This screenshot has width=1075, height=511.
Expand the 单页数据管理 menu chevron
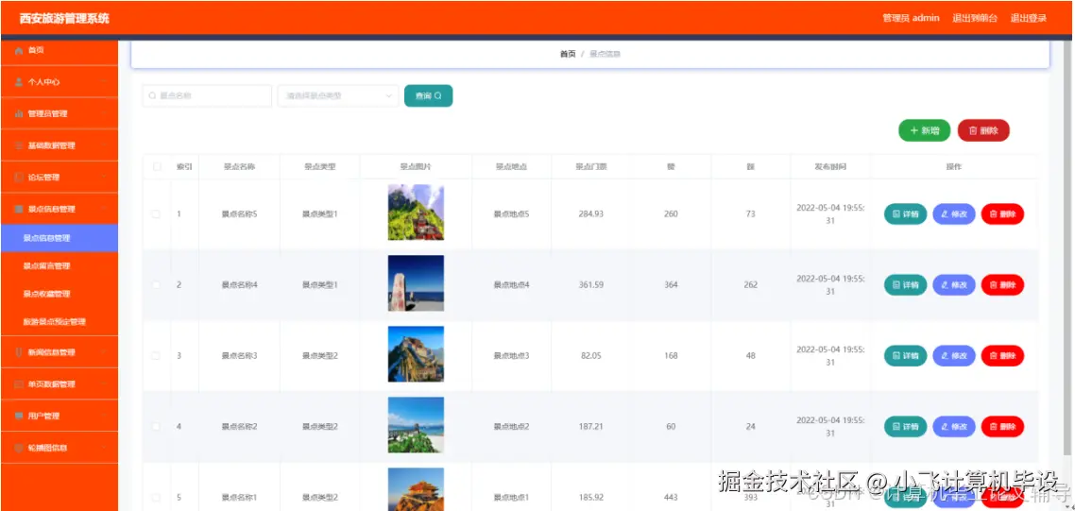[x=104, y=384]
